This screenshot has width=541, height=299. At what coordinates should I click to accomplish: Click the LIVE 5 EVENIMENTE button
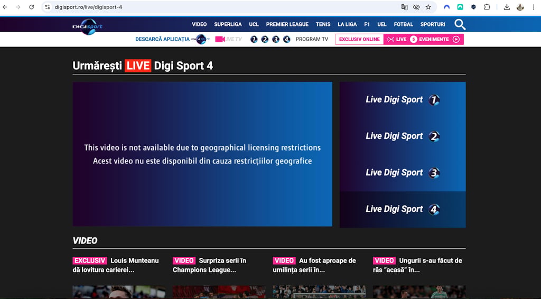423,39
